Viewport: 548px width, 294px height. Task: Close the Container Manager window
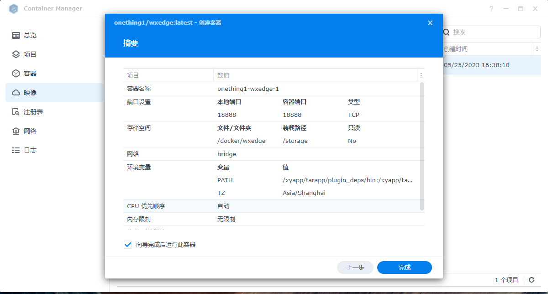pos(535,9)
